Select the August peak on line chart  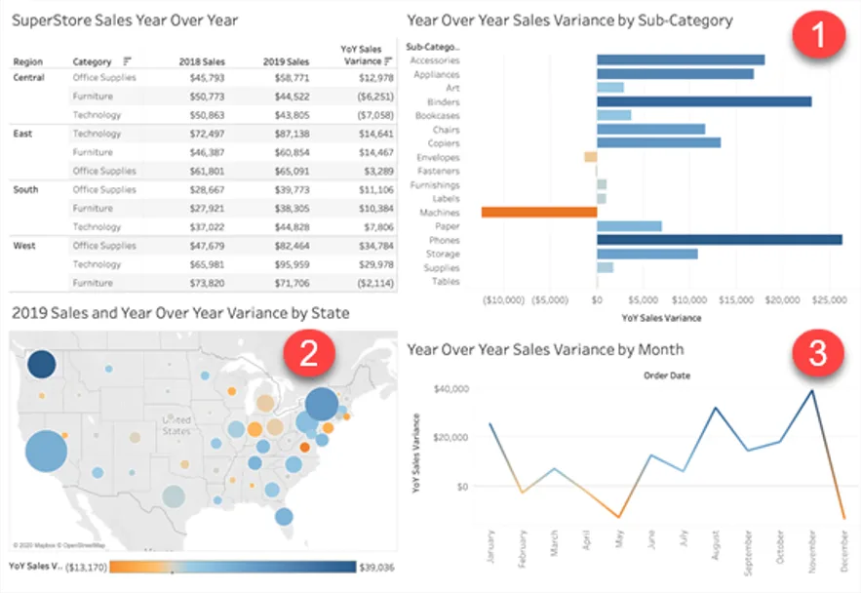point(716,408)
